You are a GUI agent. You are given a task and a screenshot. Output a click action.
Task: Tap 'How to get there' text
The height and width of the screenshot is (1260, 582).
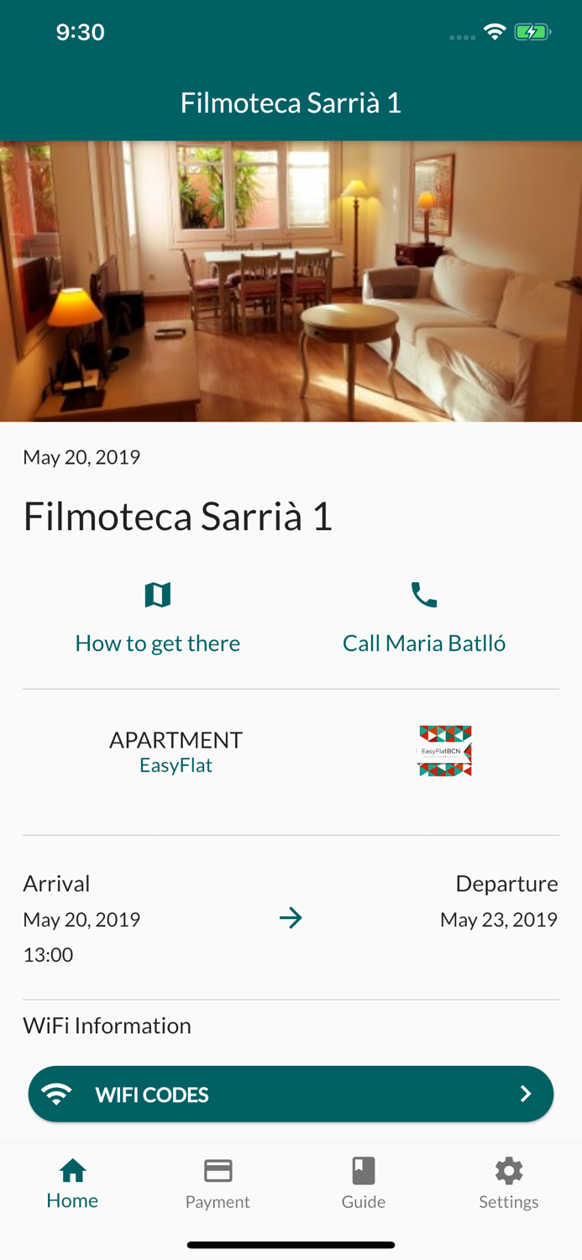pyautogui.click(x=157, y=643)
